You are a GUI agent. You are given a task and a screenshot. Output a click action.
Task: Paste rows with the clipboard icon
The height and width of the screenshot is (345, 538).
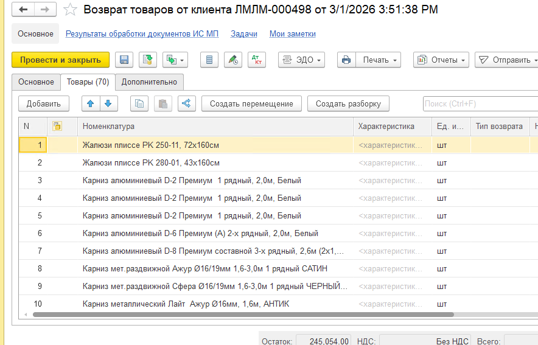click(x=163, y=104)
